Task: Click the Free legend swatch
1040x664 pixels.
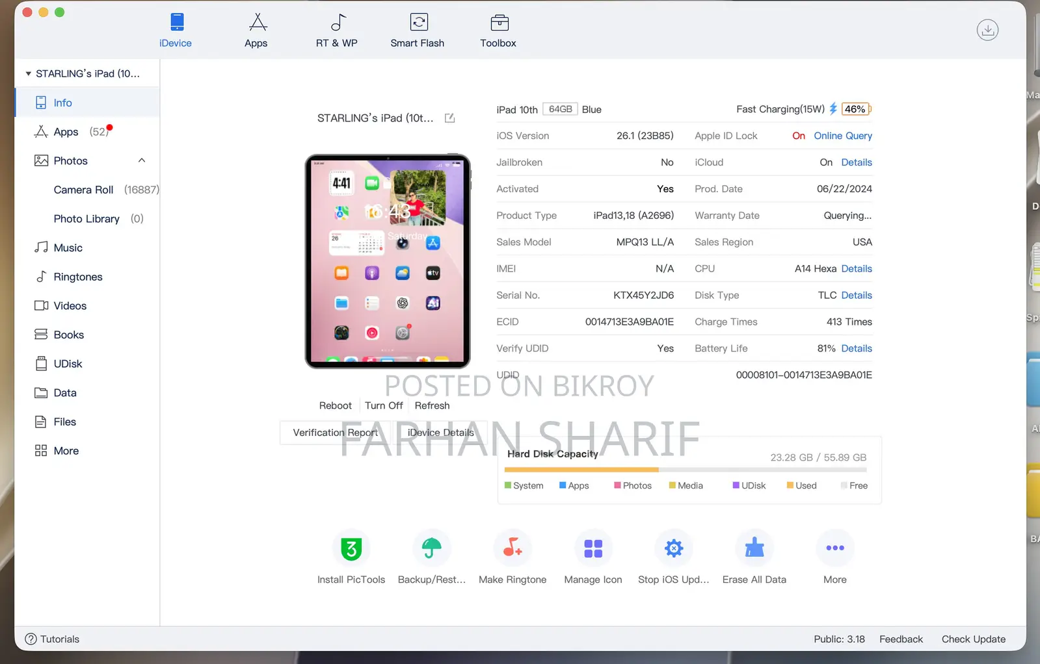Action: tap(844, 485)
